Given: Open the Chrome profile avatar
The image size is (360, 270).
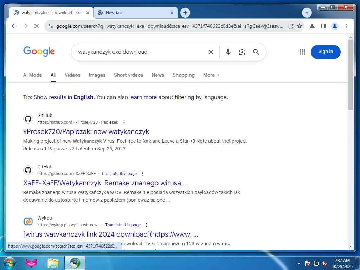Looking at the screenshot, I should click(335, 26).
